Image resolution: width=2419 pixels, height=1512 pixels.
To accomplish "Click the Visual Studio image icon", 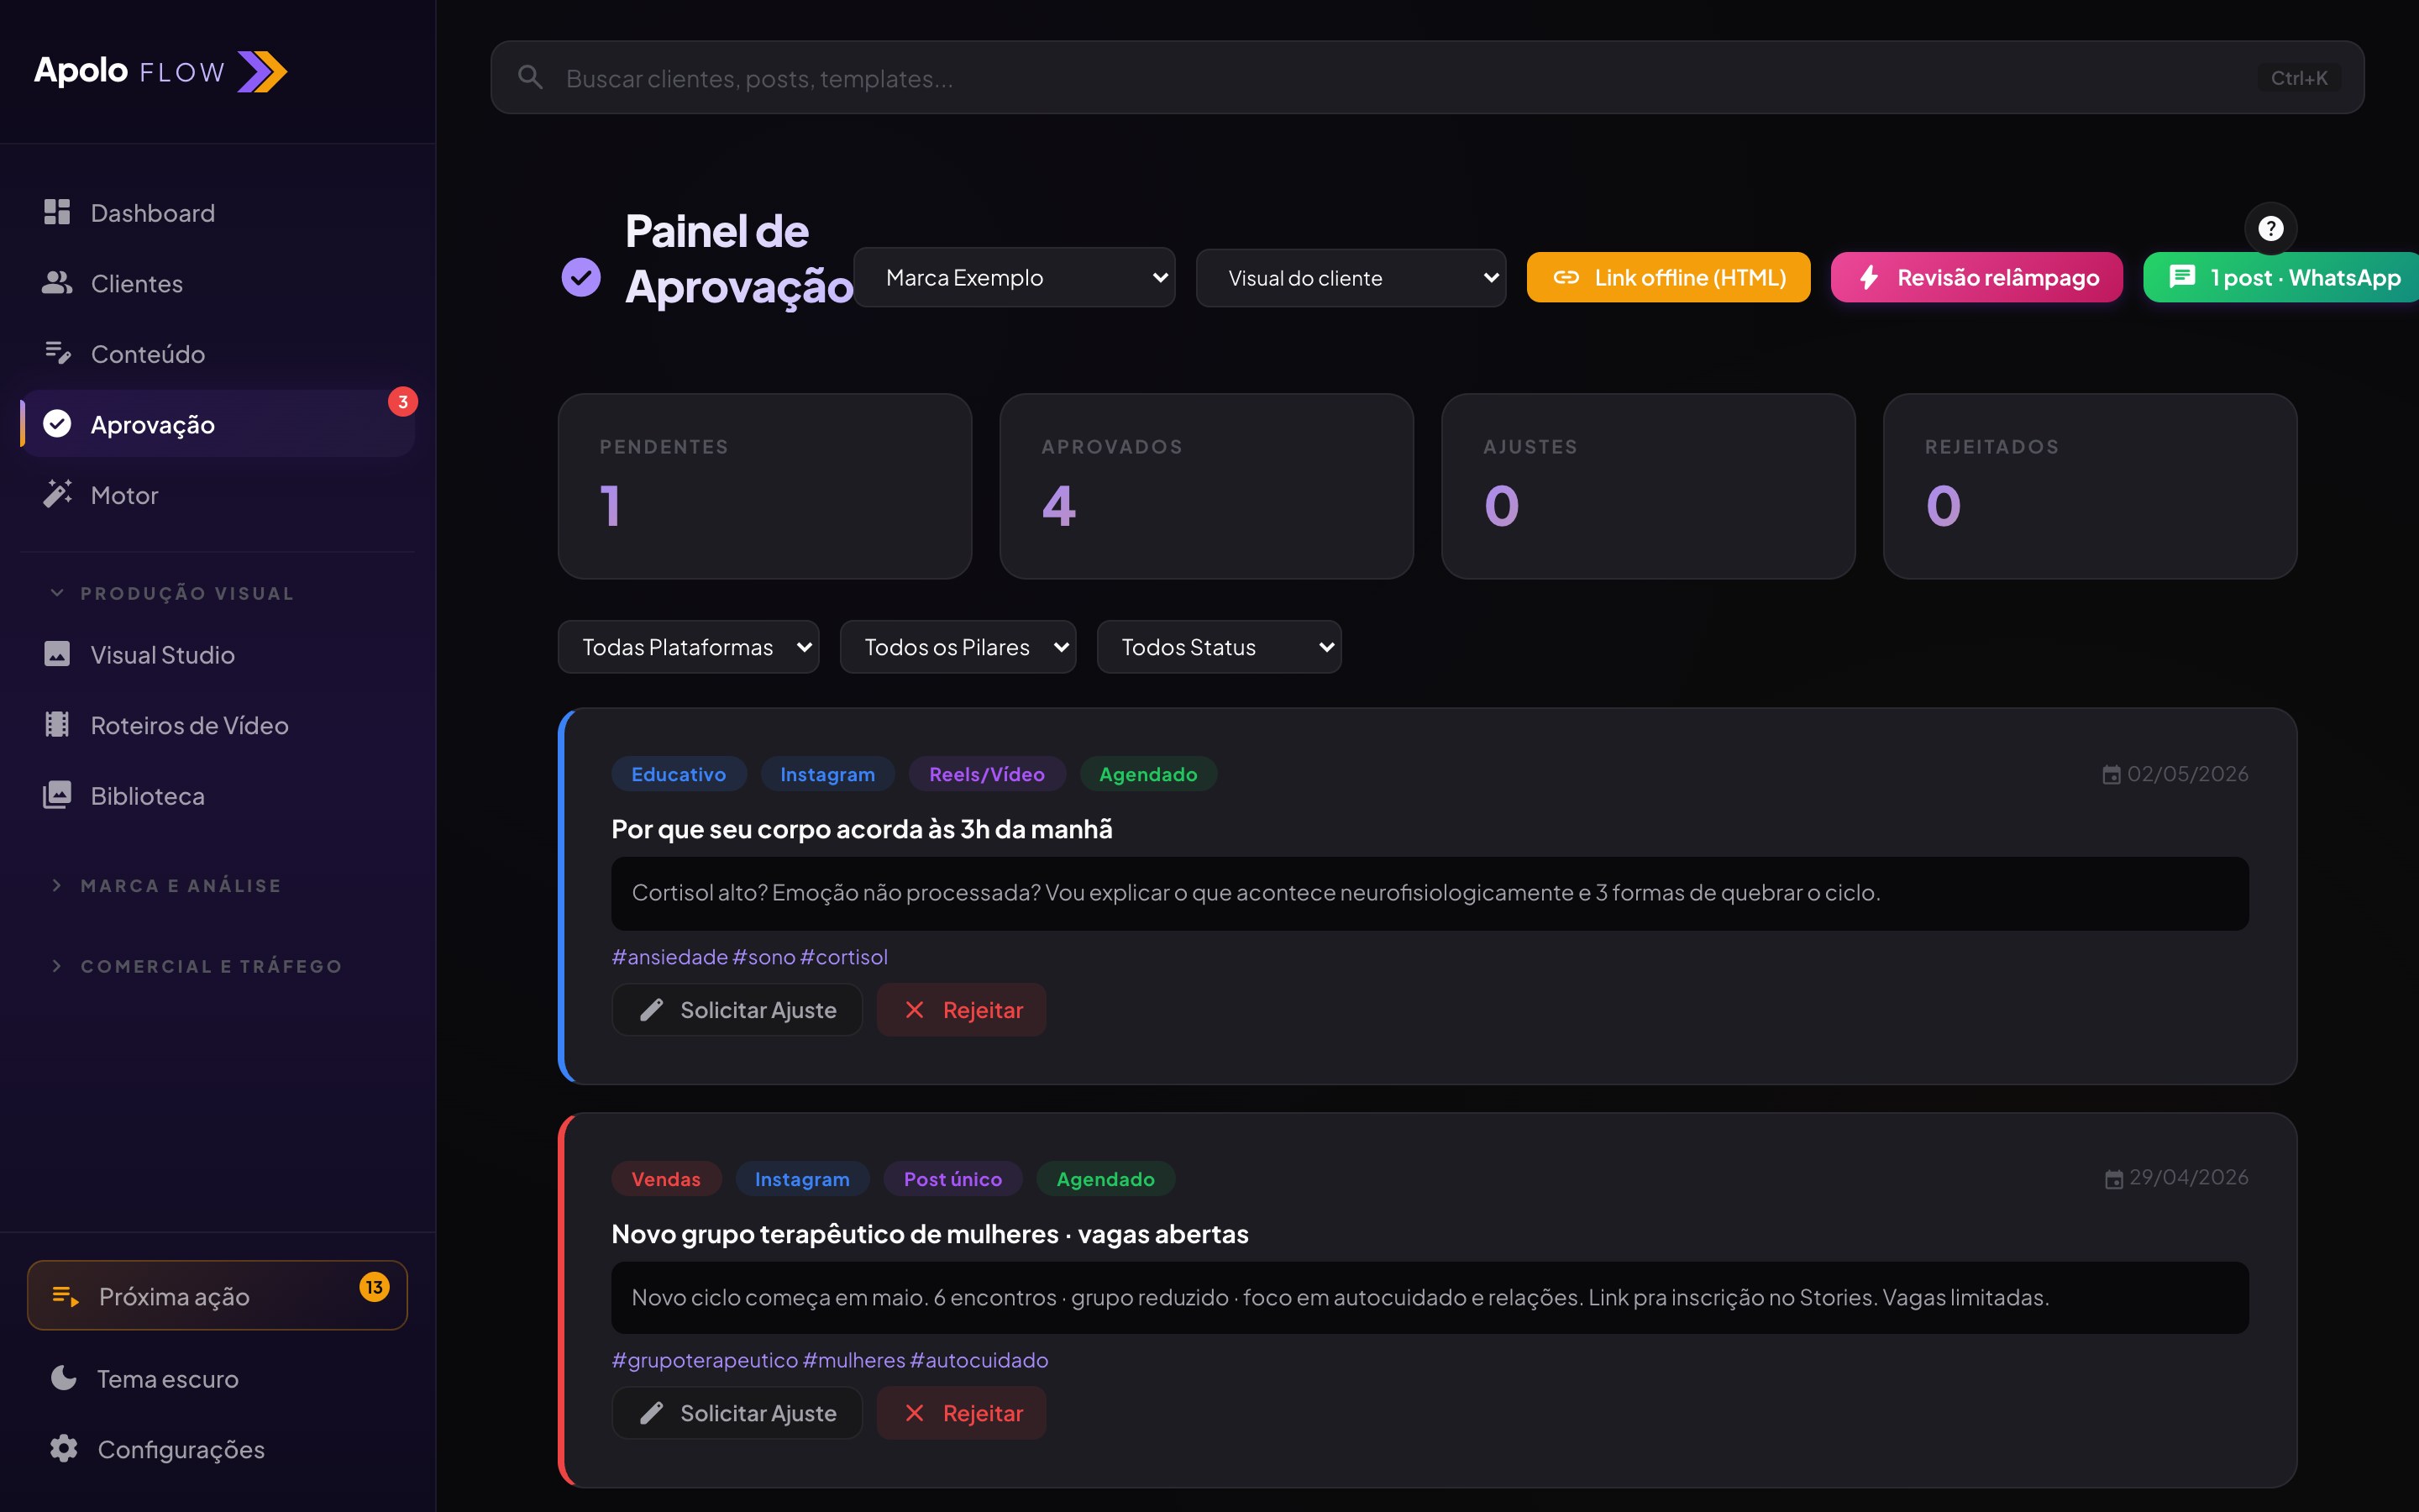I will 57,654.
